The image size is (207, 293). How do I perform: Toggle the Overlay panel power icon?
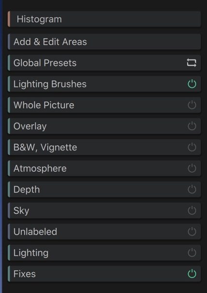point(192,126)
